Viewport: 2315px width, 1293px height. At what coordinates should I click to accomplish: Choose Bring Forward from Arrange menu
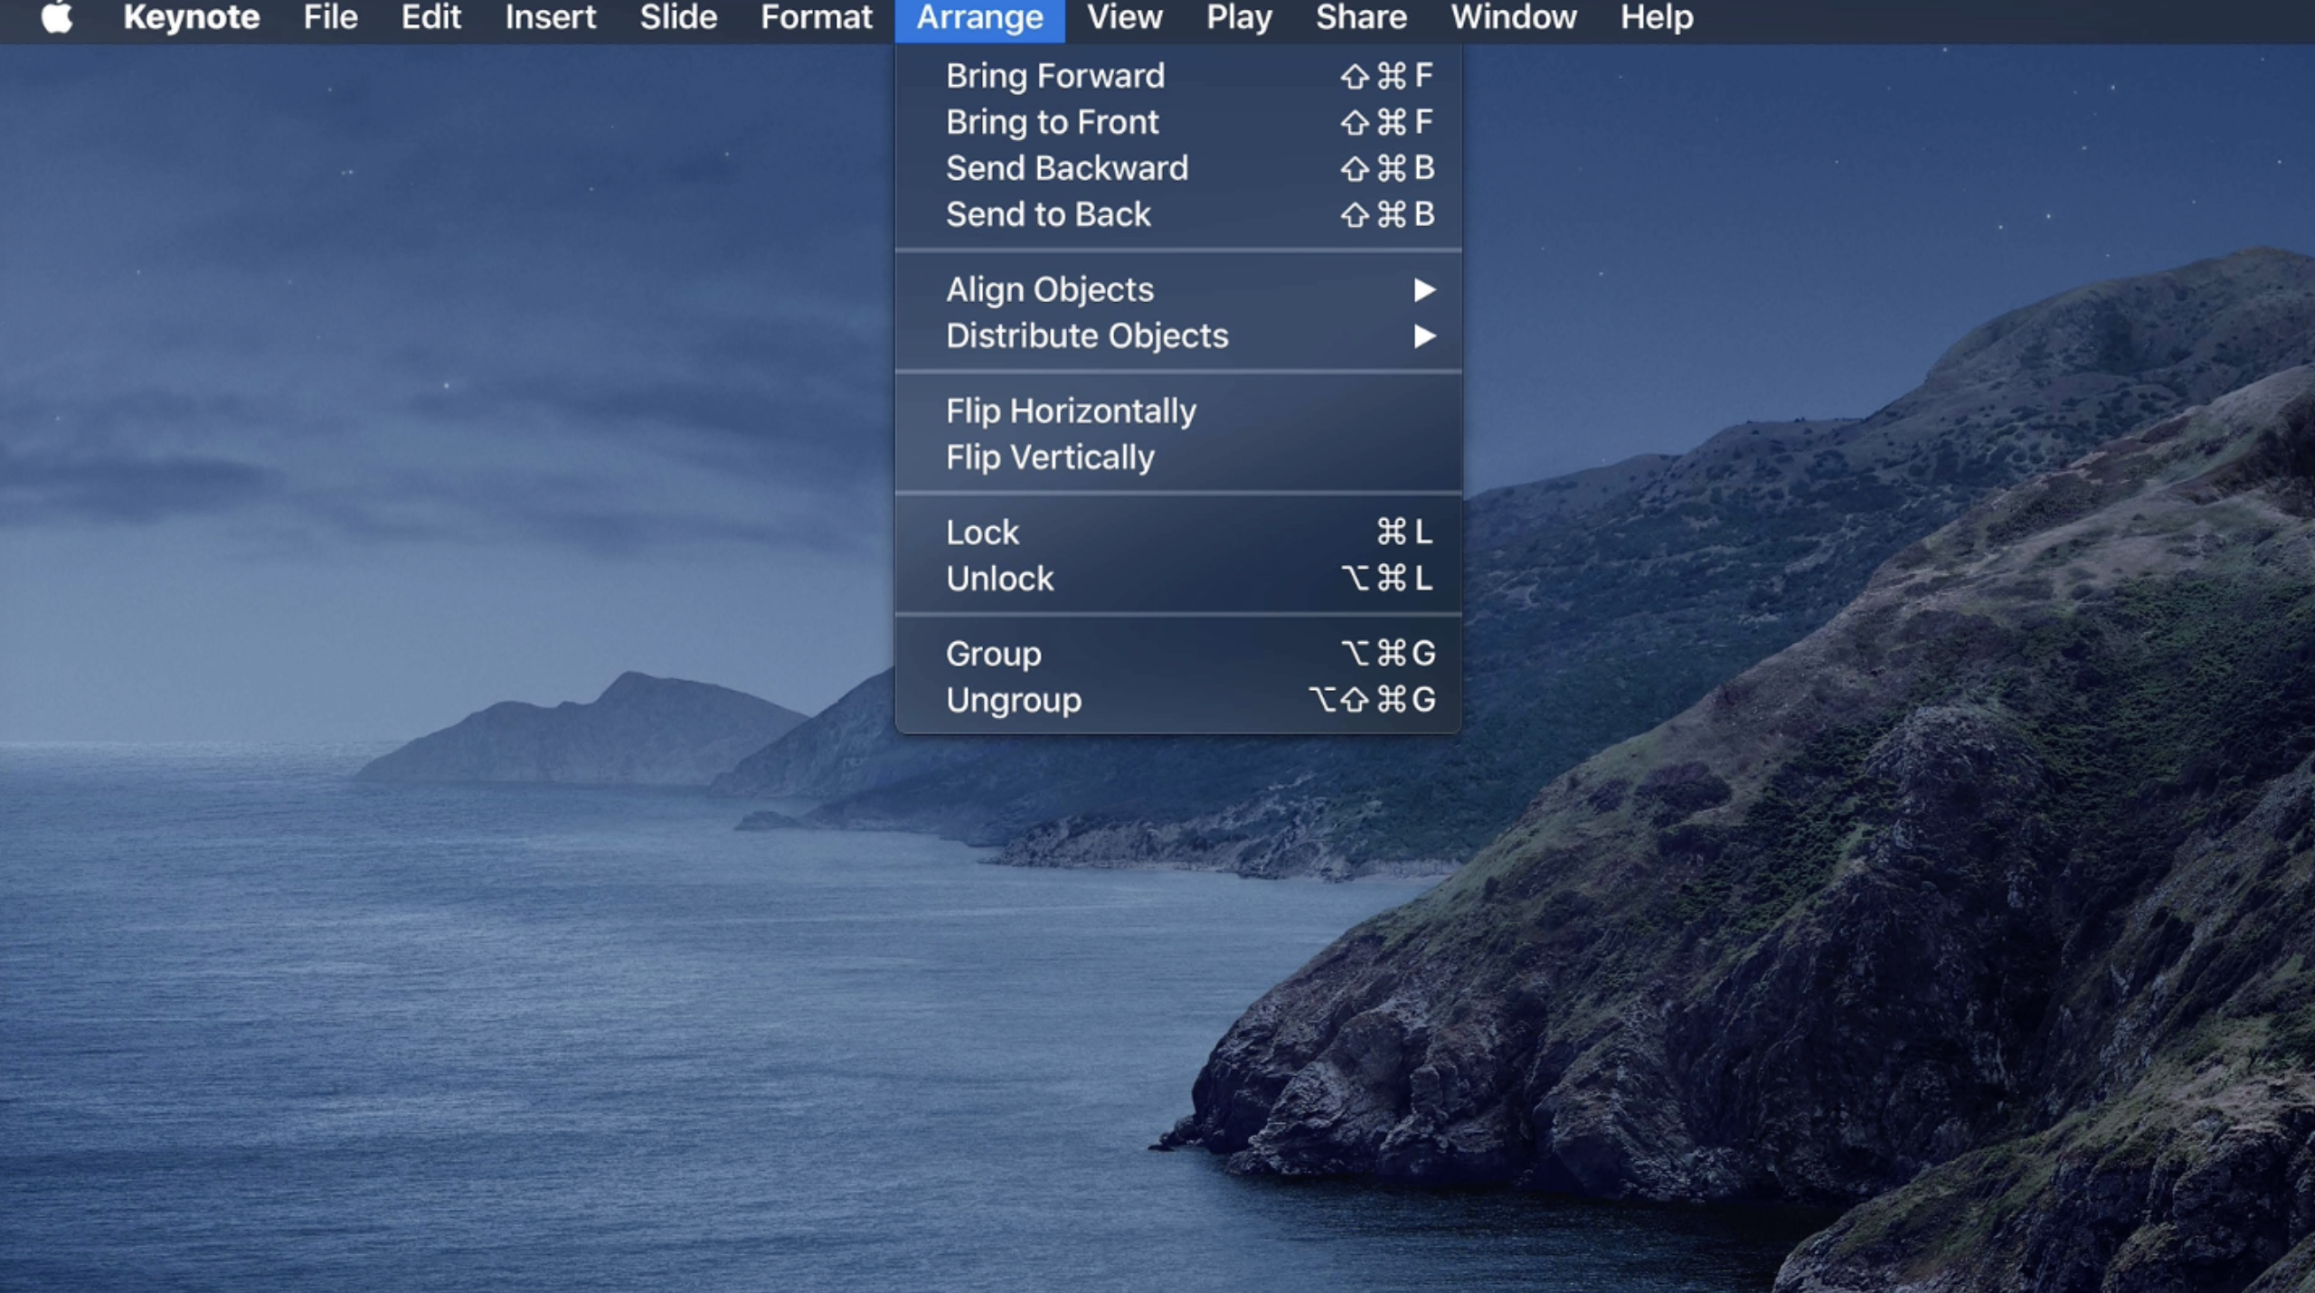point(1054,76)
